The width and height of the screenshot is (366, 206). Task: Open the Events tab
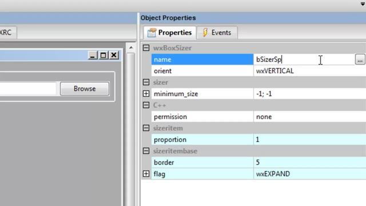[217, 33]
